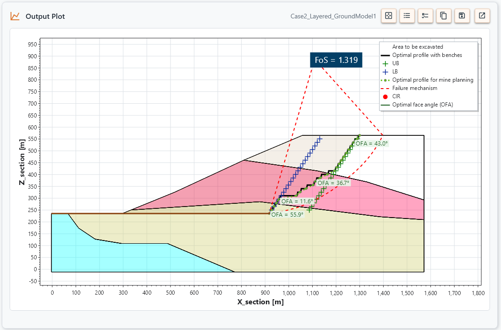Click the CIR legend entry
Image resolution: width=501 pixels, height=330 pixels.
point(396,96)
